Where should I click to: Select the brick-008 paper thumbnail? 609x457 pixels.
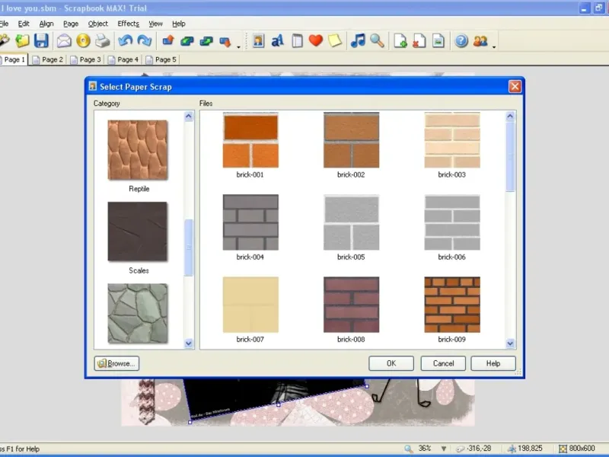(x=351, y=305)
